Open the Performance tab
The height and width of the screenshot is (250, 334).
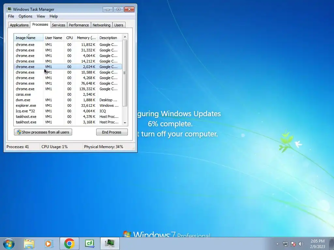pos(79,25)
